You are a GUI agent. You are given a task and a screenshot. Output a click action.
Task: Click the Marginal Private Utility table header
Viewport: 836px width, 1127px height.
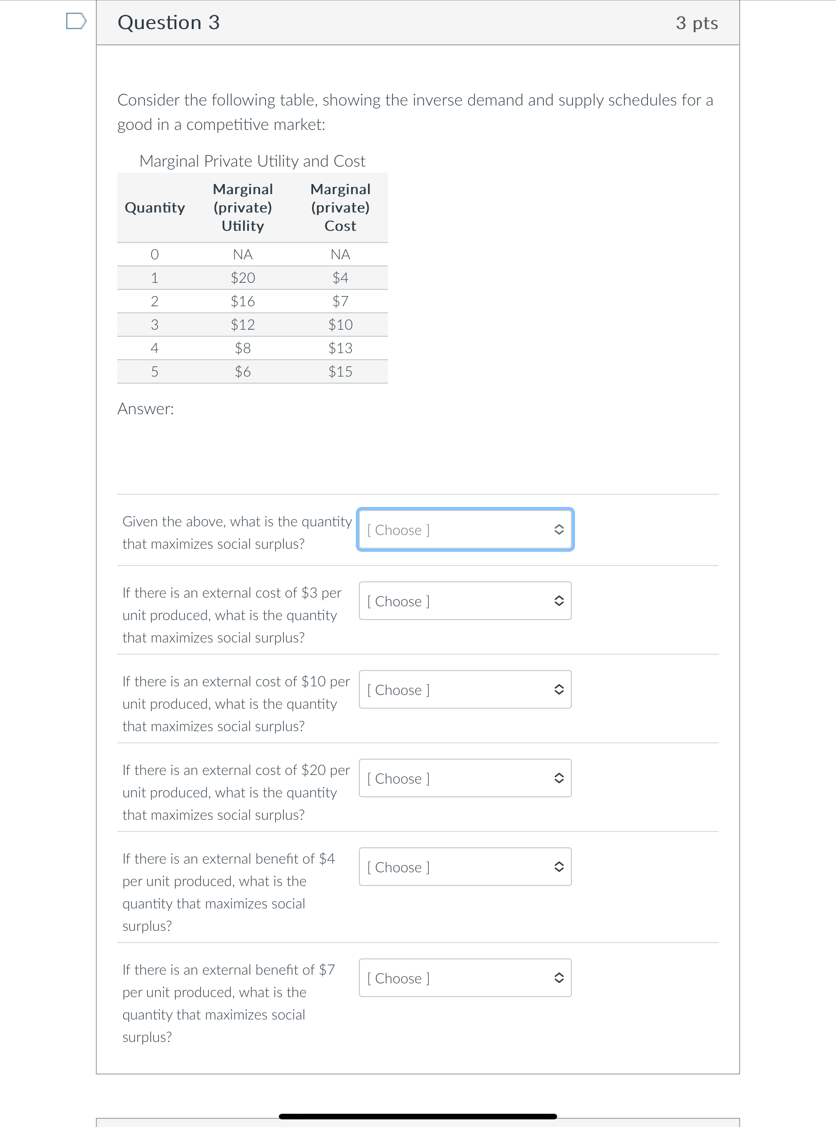pyautogui.click(x=252, y=161)
